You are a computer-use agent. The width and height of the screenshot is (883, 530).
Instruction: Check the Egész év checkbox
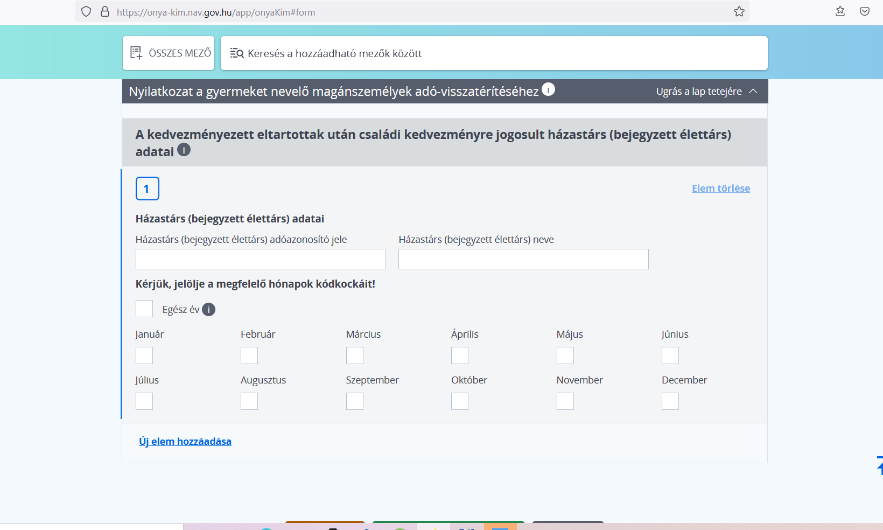point(144,309)
